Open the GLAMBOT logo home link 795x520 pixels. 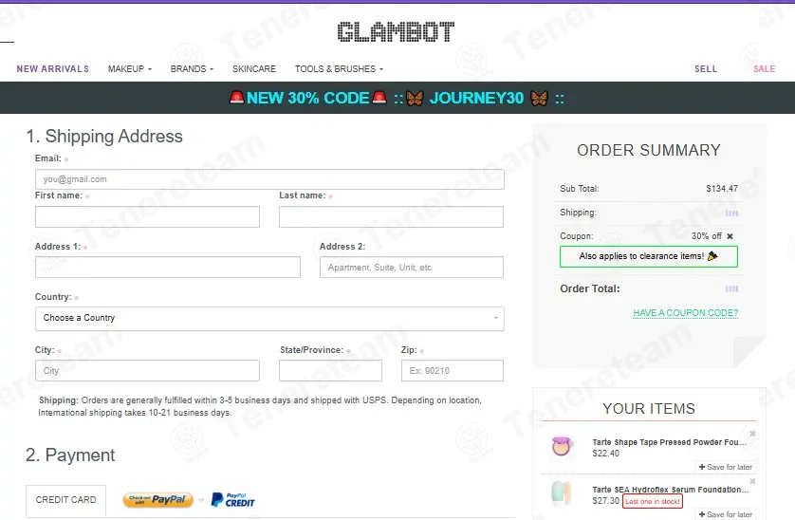[x=396, y=31]
